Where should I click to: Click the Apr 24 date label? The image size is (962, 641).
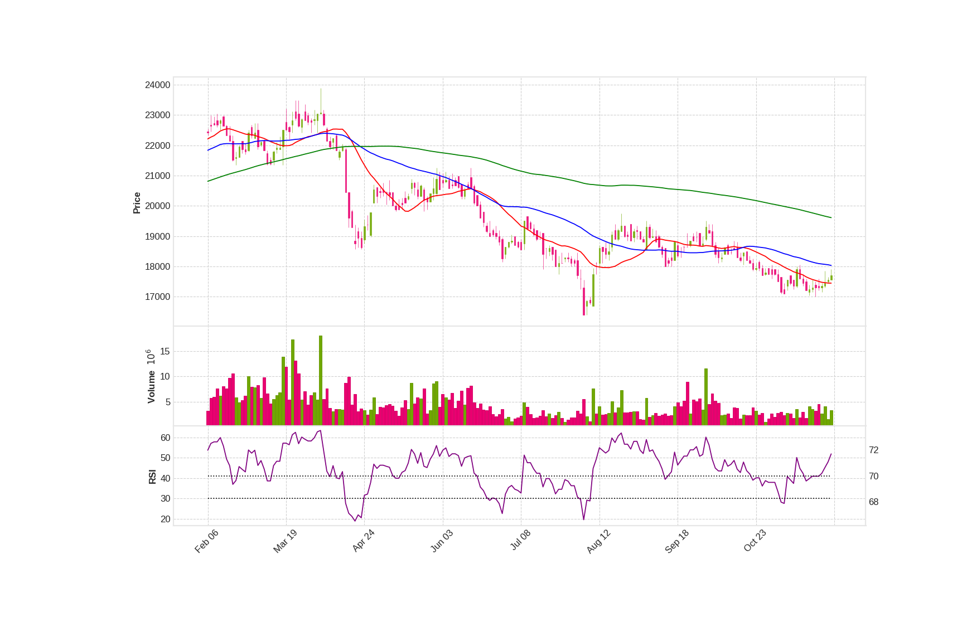tap(364, 541)
